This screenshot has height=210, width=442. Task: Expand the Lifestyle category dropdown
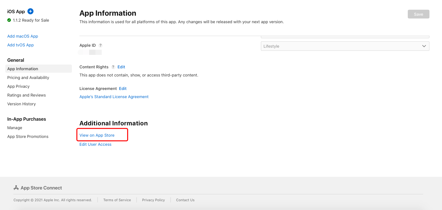(345, 46)
